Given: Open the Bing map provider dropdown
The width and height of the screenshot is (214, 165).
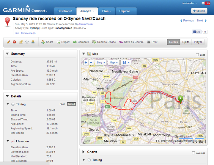Looking at the screenshot, I should [101, 62].
